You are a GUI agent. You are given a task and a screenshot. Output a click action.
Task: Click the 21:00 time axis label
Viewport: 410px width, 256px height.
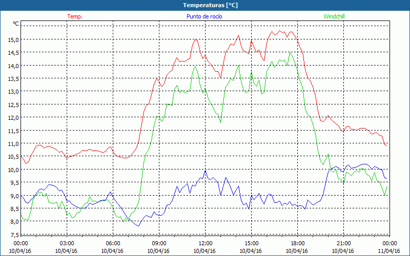point(343,243)
